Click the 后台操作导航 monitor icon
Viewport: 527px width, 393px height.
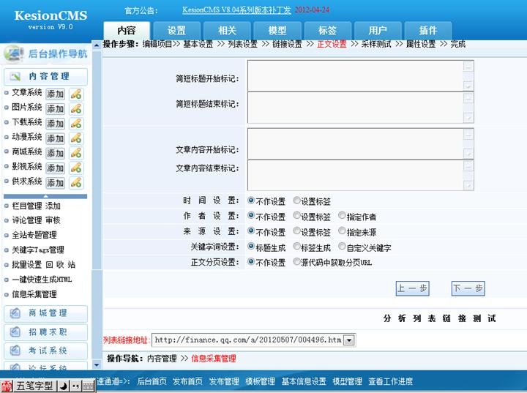[x=13, y=53]
